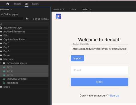This screenshot has width=136, height=105.
Task: Go to the Home screen icon
Action: pos(8,4)
